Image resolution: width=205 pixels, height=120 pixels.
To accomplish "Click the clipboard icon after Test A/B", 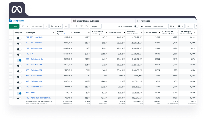I will [66, 26].
